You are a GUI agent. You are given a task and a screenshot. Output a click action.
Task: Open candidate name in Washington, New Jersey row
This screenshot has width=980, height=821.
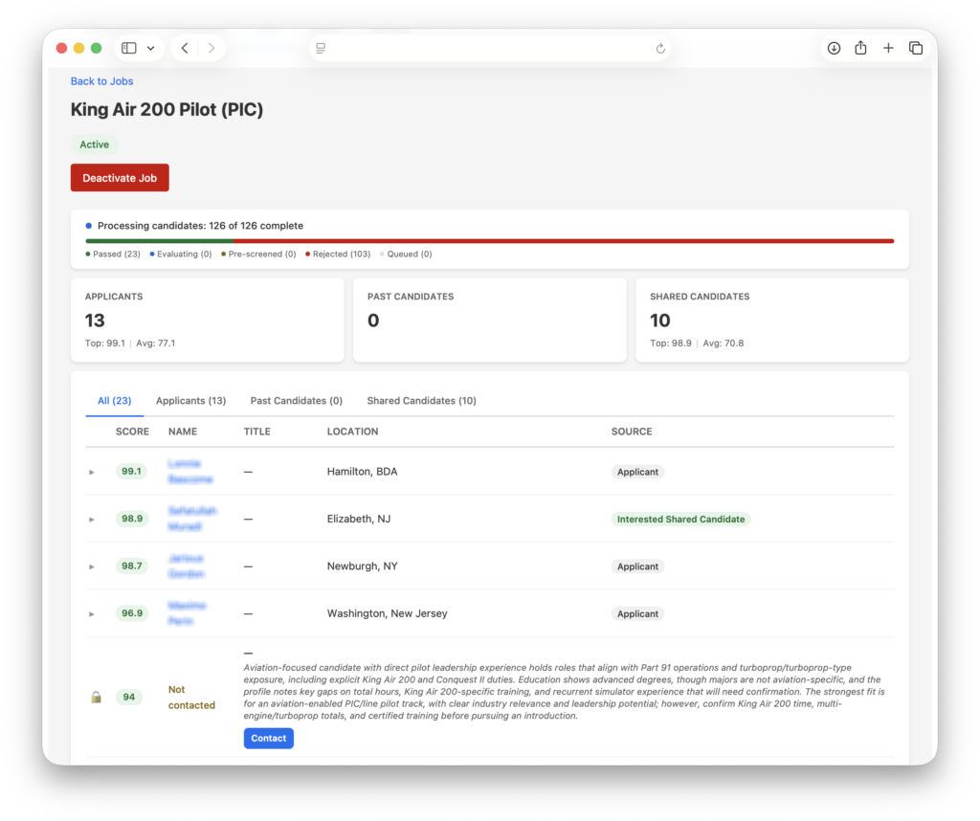coord(187,613)
